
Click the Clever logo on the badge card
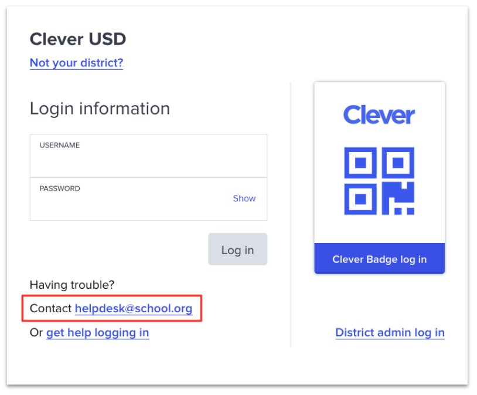[379, 114]
